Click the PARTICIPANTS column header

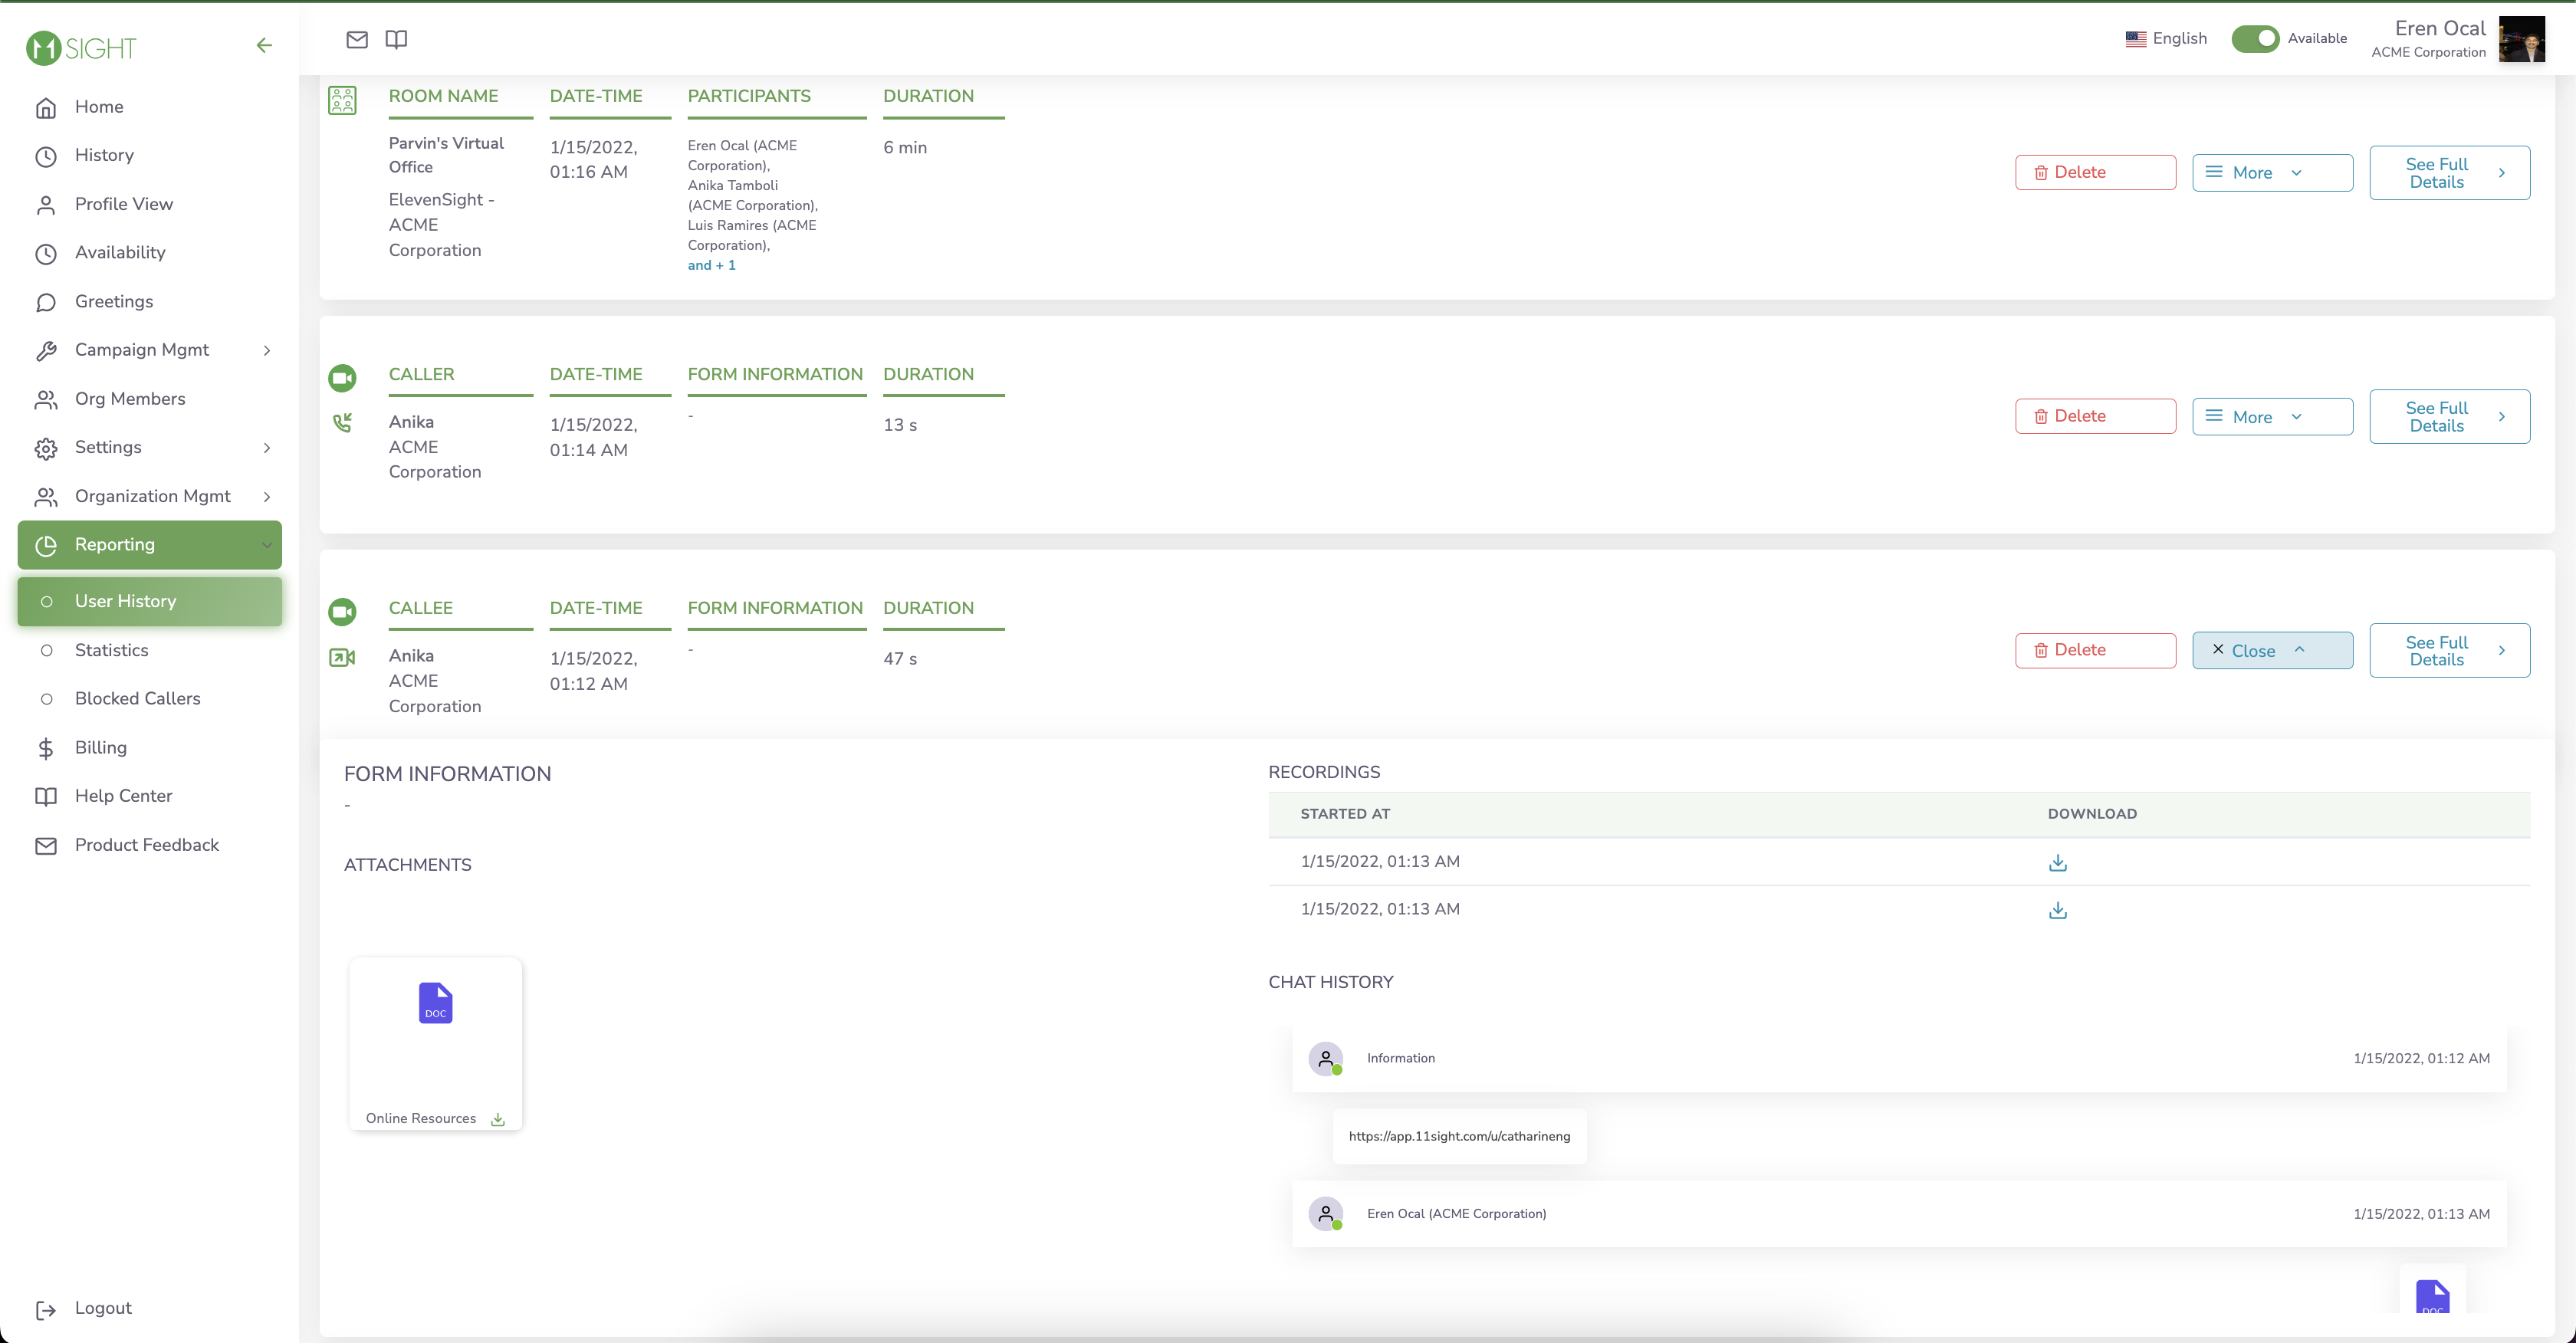[x=749, y=96]
